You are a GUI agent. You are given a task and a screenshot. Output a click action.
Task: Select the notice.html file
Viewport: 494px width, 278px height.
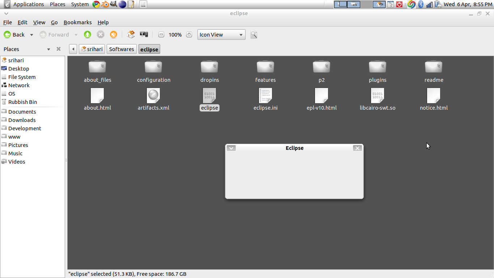(434, 99)
